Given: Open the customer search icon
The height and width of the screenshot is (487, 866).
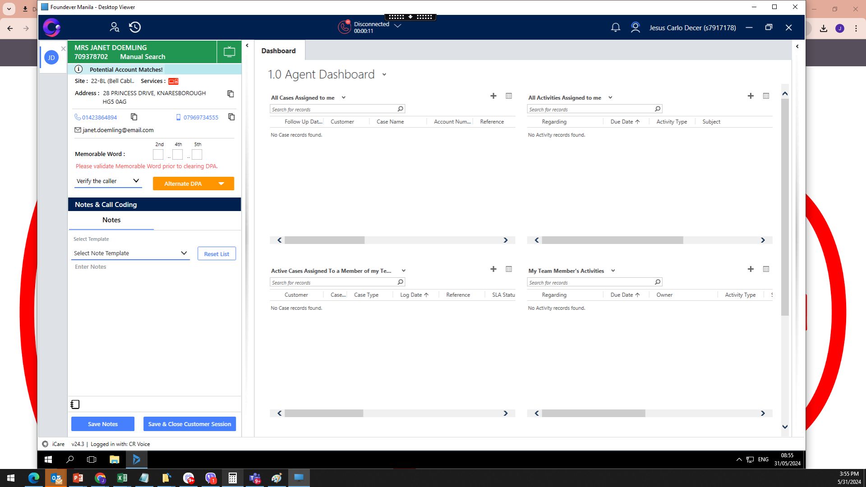Looking at the screenshot, I should click(115, 28).
